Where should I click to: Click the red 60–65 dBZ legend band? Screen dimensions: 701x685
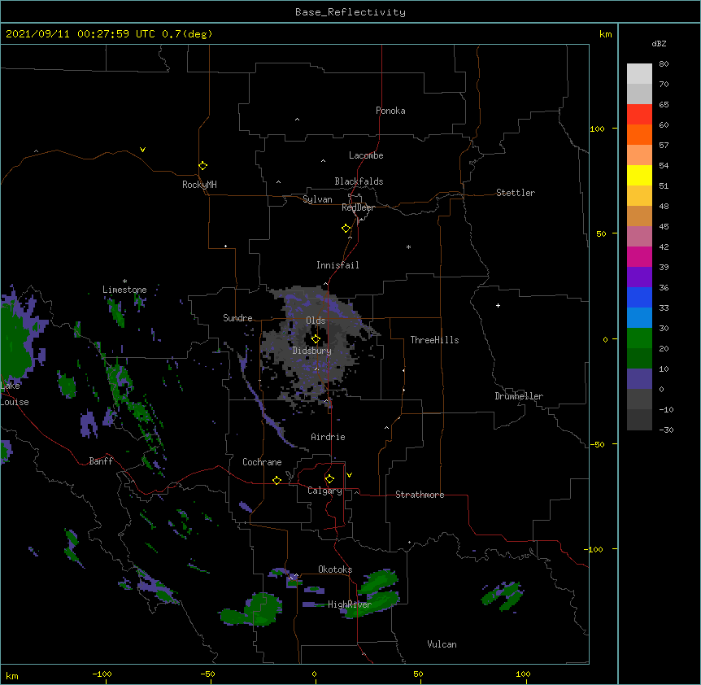pyautogui.click(x=639, y=115)
